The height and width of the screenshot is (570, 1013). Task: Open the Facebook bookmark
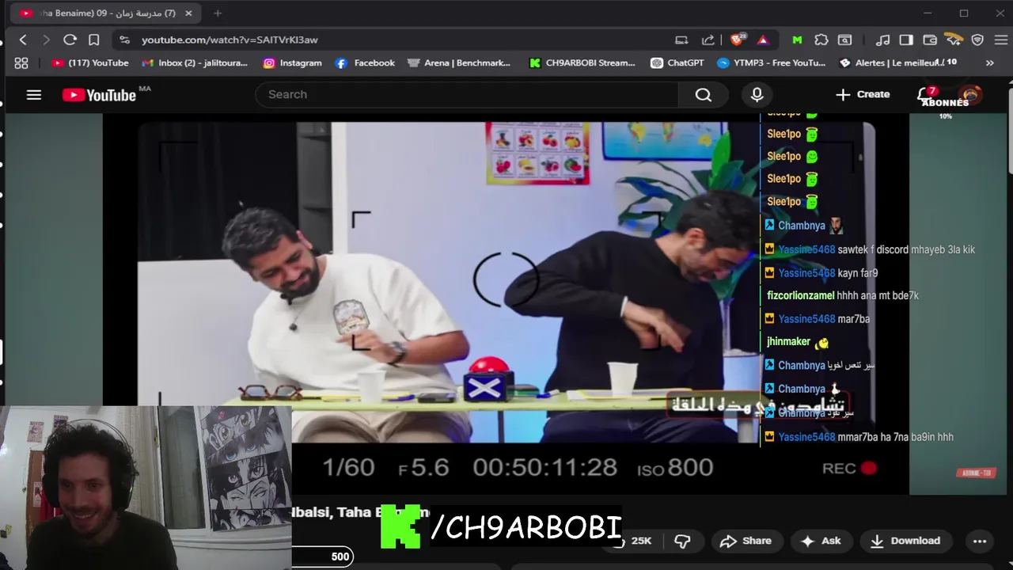[x=365, y=63]
